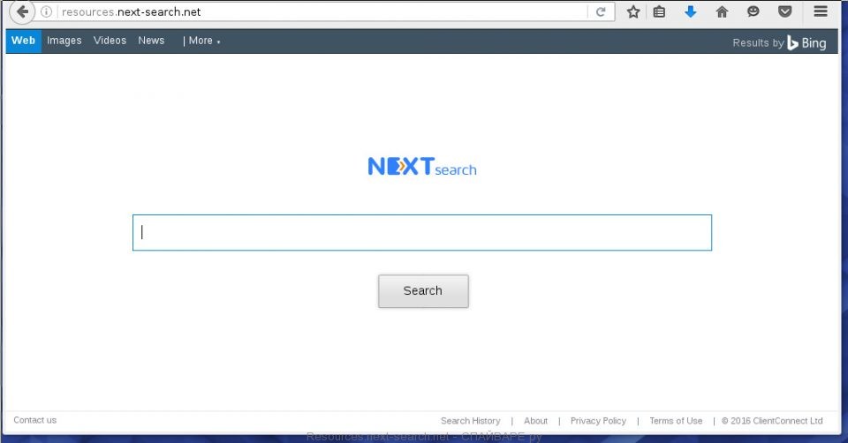Open the bookmarks list icon
Screen dimensions: 848x443
coord(659,12)
